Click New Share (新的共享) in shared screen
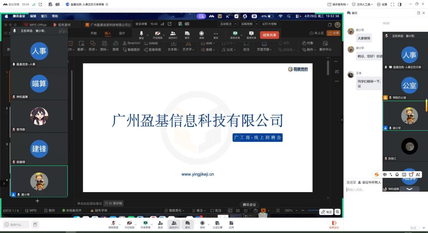Image resolution: width=428 pixels, height=233 pixels. (x=235, y=35)
